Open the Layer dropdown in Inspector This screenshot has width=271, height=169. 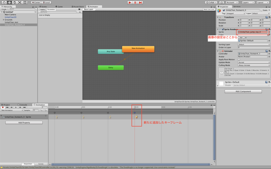[x=260, y=14]
